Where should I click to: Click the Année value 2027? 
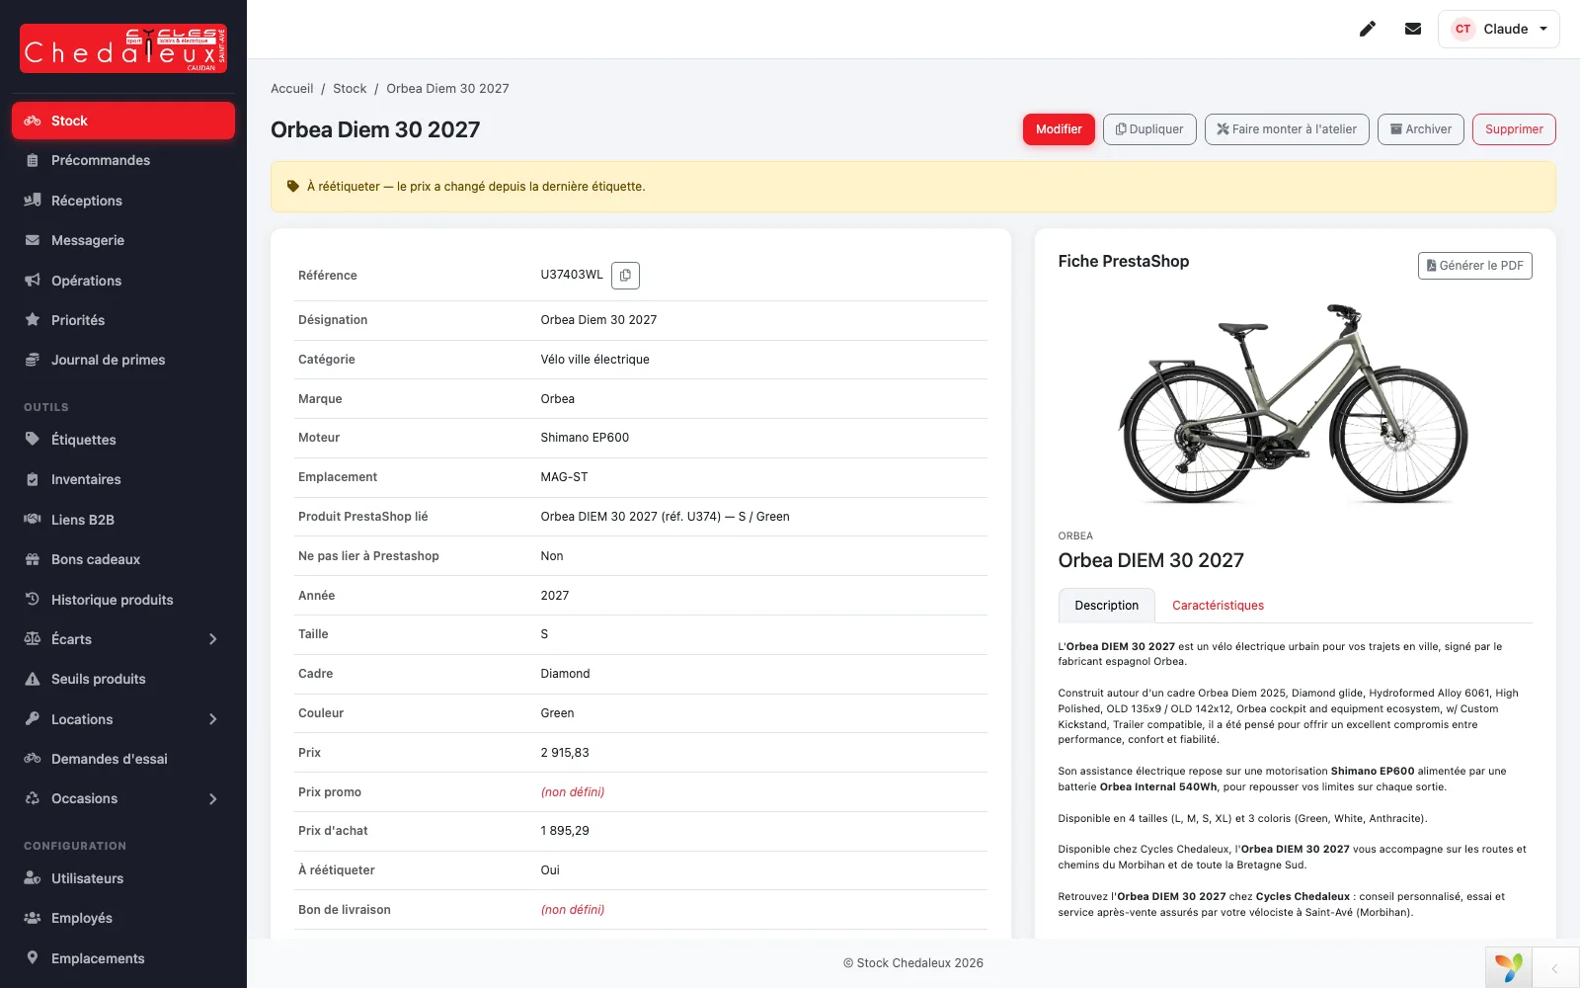pyautogui.click(x=555, y=596)
